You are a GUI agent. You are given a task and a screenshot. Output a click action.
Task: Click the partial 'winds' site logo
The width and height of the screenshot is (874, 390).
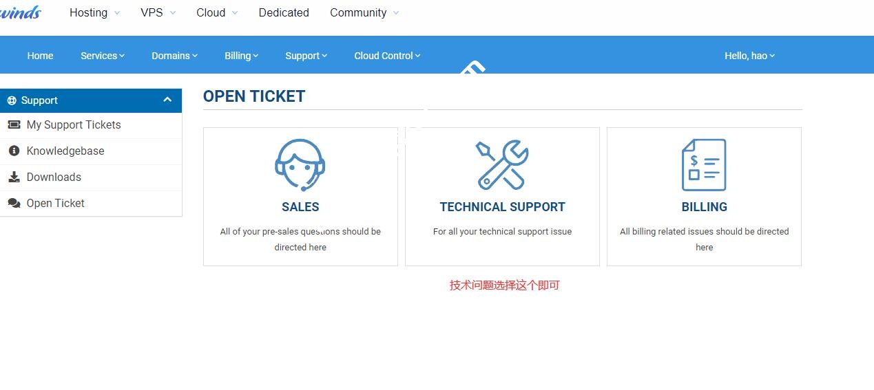pyautogui.click(x=21, y=12)
